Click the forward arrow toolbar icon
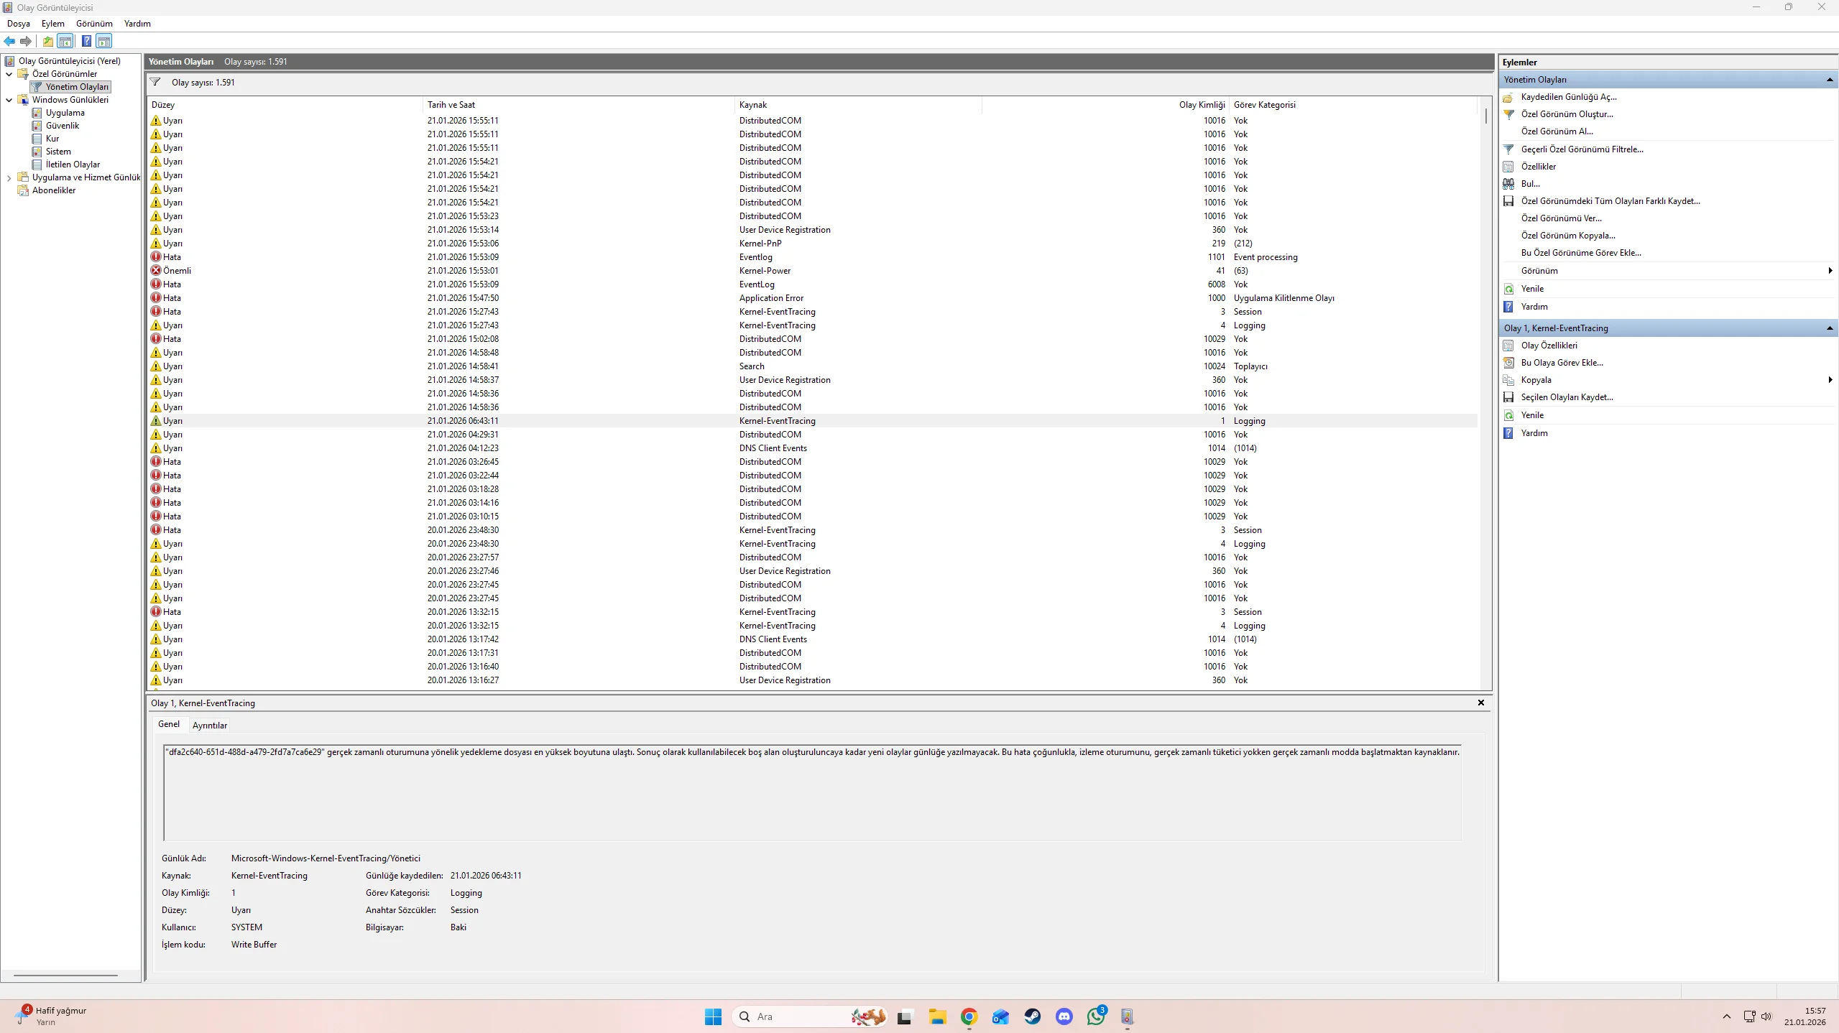1839x1033 pixels. [x=26, y=41]
